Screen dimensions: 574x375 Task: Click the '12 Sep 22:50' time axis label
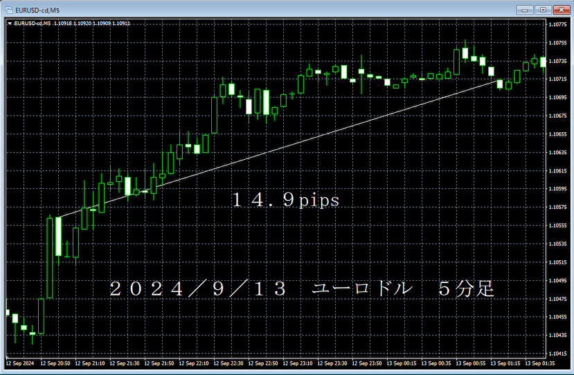point(263,363)
